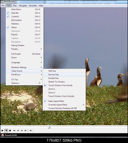Toggle Keep Aspect Ratio

tap(64, 101)
